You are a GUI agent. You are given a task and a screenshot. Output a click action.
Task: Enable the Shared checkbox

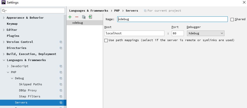(232, 19)
